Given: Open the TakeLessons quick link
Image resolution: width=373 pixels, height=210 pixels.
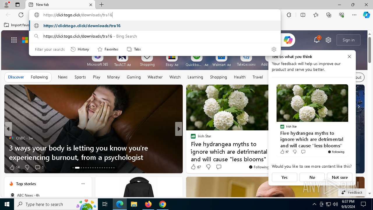Looking at the screenshot, I should point(246,60).
